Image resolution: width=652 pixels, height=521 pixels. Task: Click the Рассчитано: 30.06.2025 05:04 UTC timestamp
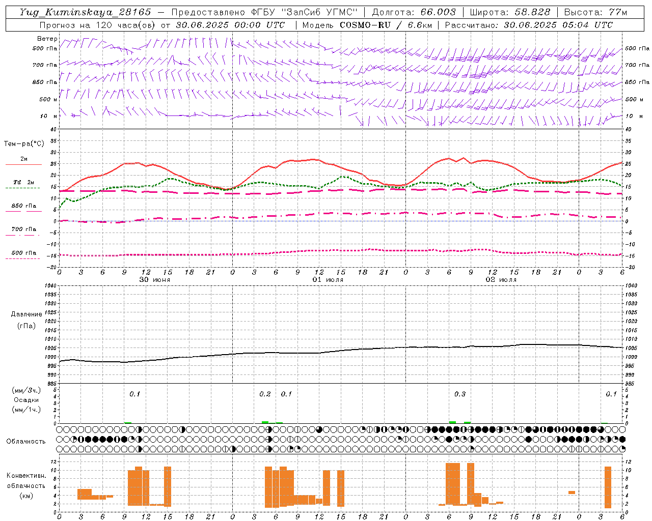tap(529, 25)
